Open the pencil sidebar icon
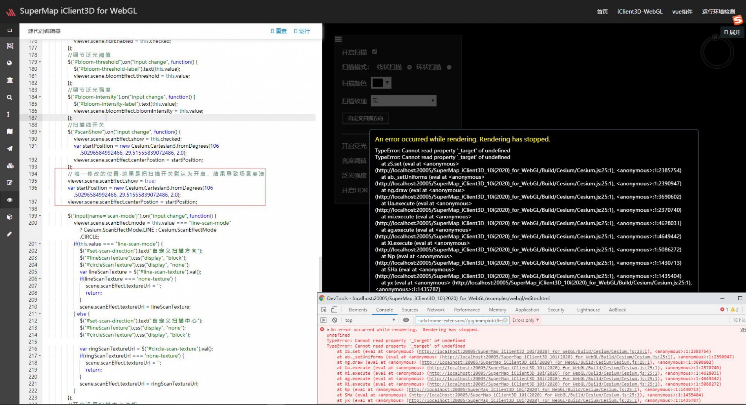 coord(9,234)
